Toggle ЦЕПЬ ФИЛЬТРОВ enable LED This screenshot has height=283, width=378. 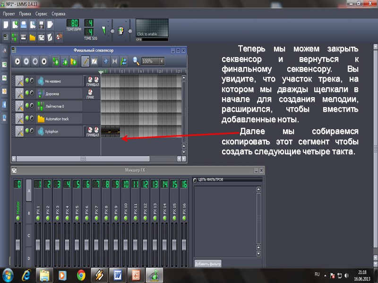point(195,180)
